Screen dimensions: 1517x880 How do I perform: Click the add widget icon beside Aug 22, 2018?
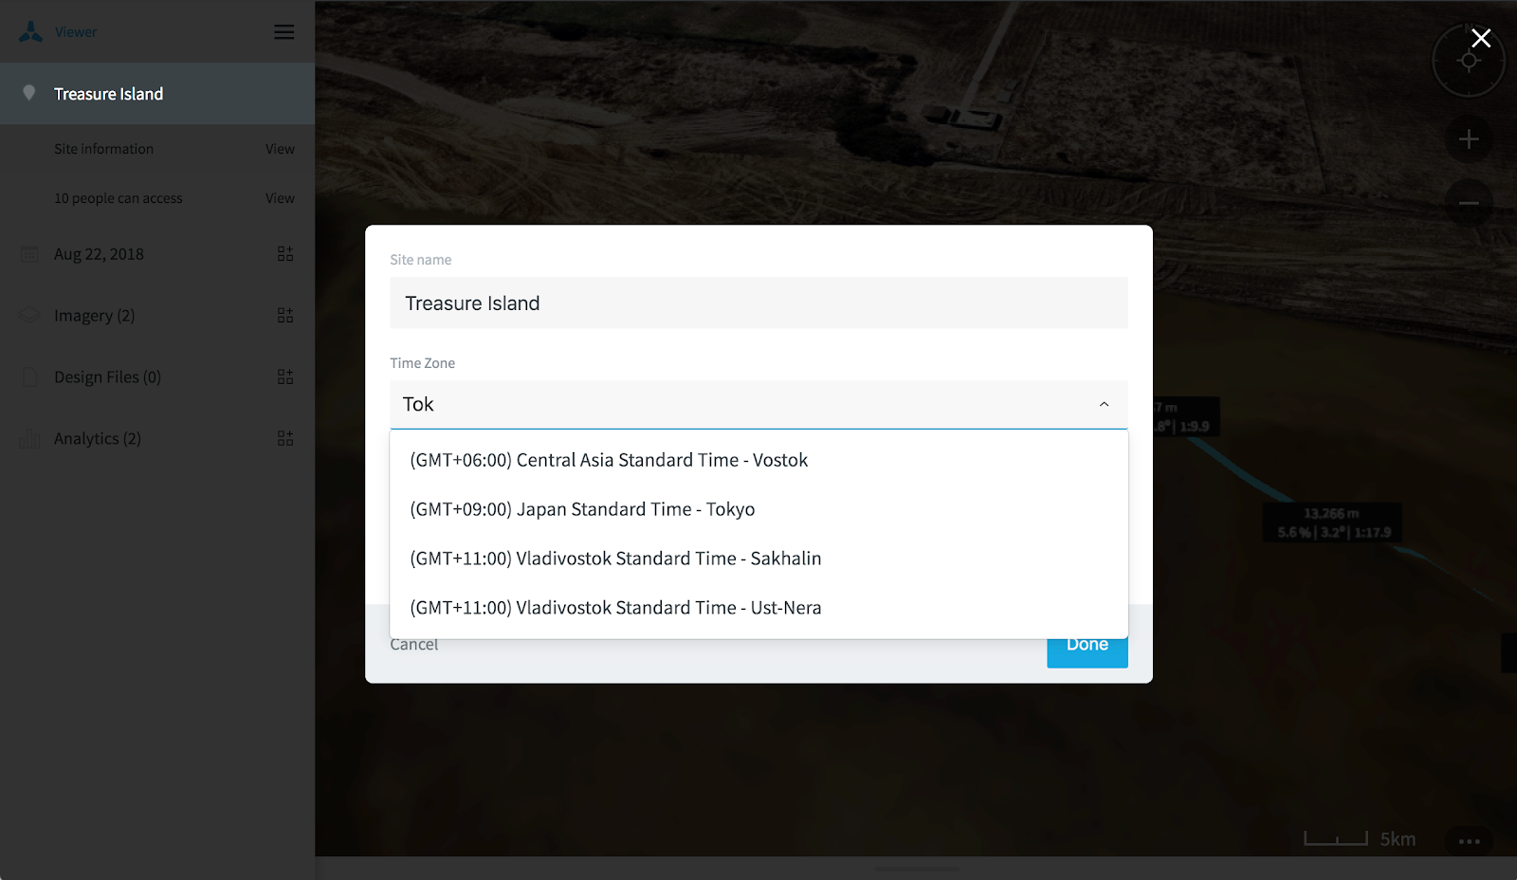point(285,253)
